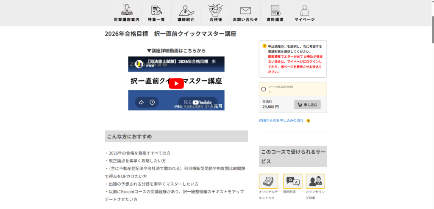Screen dimensions: 434x209
Task: Click the 合格後 navigation icon
Action: pyautogui.click(x=216, y=10)
